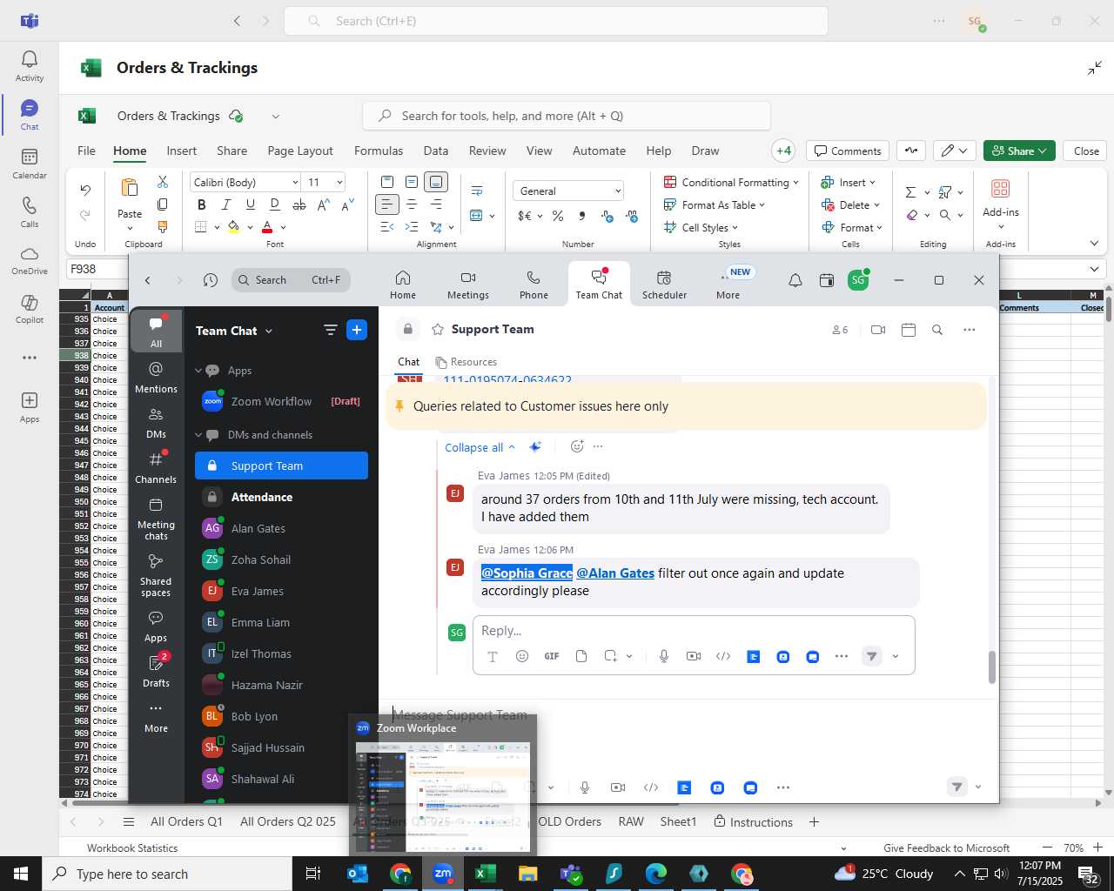The height and width of the screenshot is (891, 1114).
Task: Switch to the Resources tab in Zoom chat
Action: click(466, 362)
